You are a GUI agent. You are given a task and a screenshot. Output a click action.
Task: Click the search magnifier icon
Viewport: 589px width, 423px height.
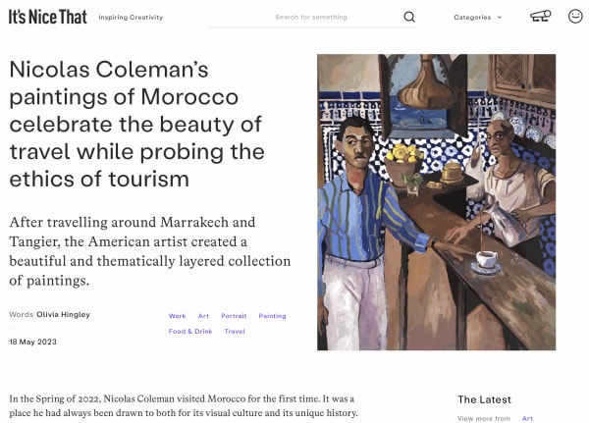click(408, 17)
